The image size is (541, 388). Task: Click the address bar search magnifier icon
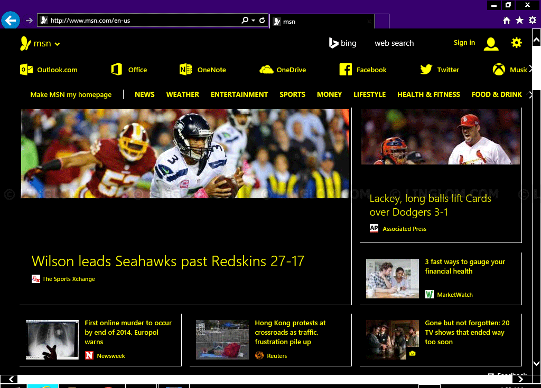(x=245, y=21)
